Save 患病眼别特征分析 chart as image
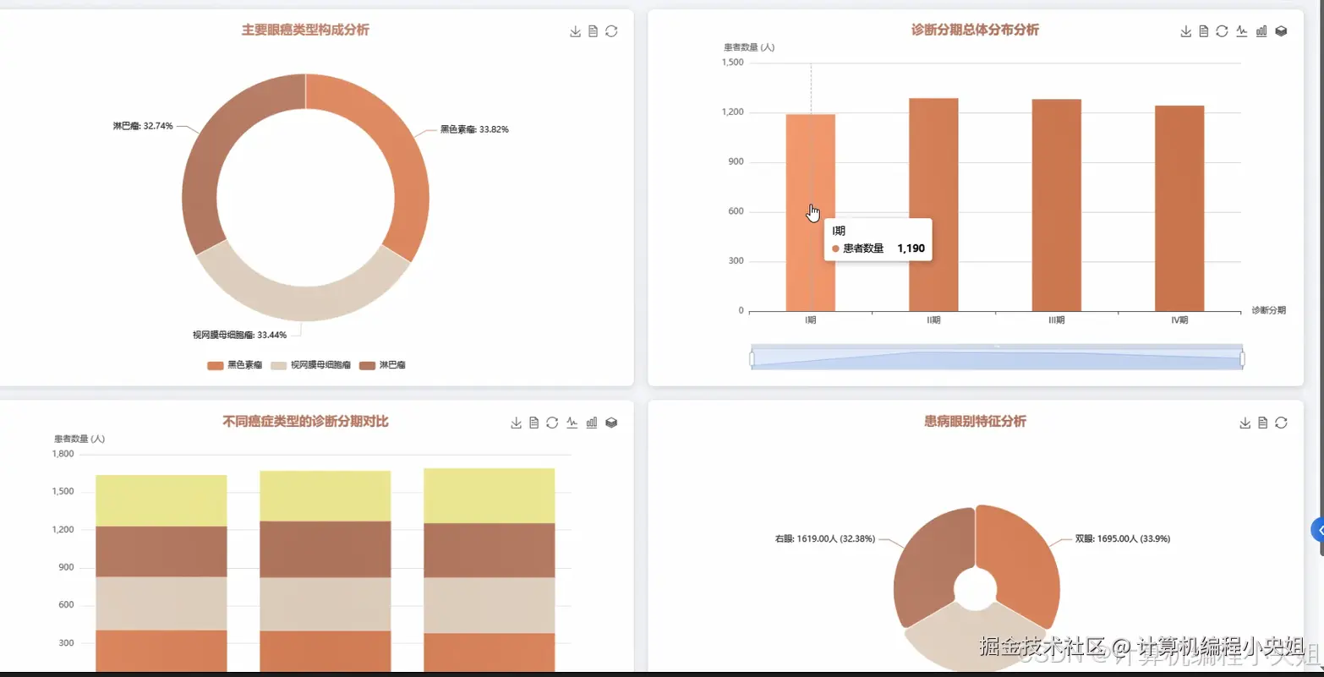The width and height of the screenshot is (1324, 677). click(x=1245, y=423)
